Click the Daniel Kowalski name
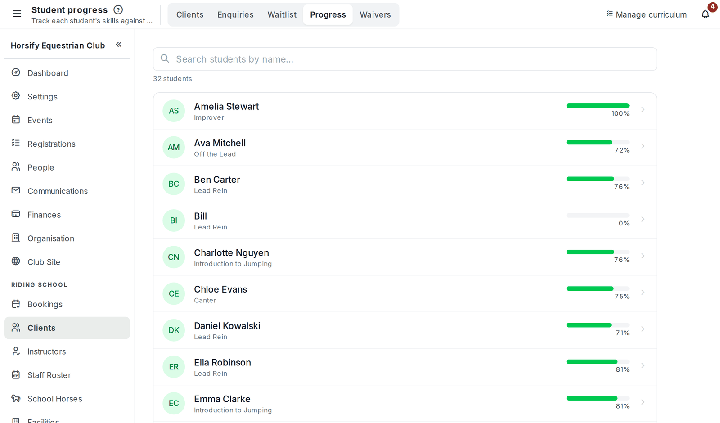 [x=227, y=326]
